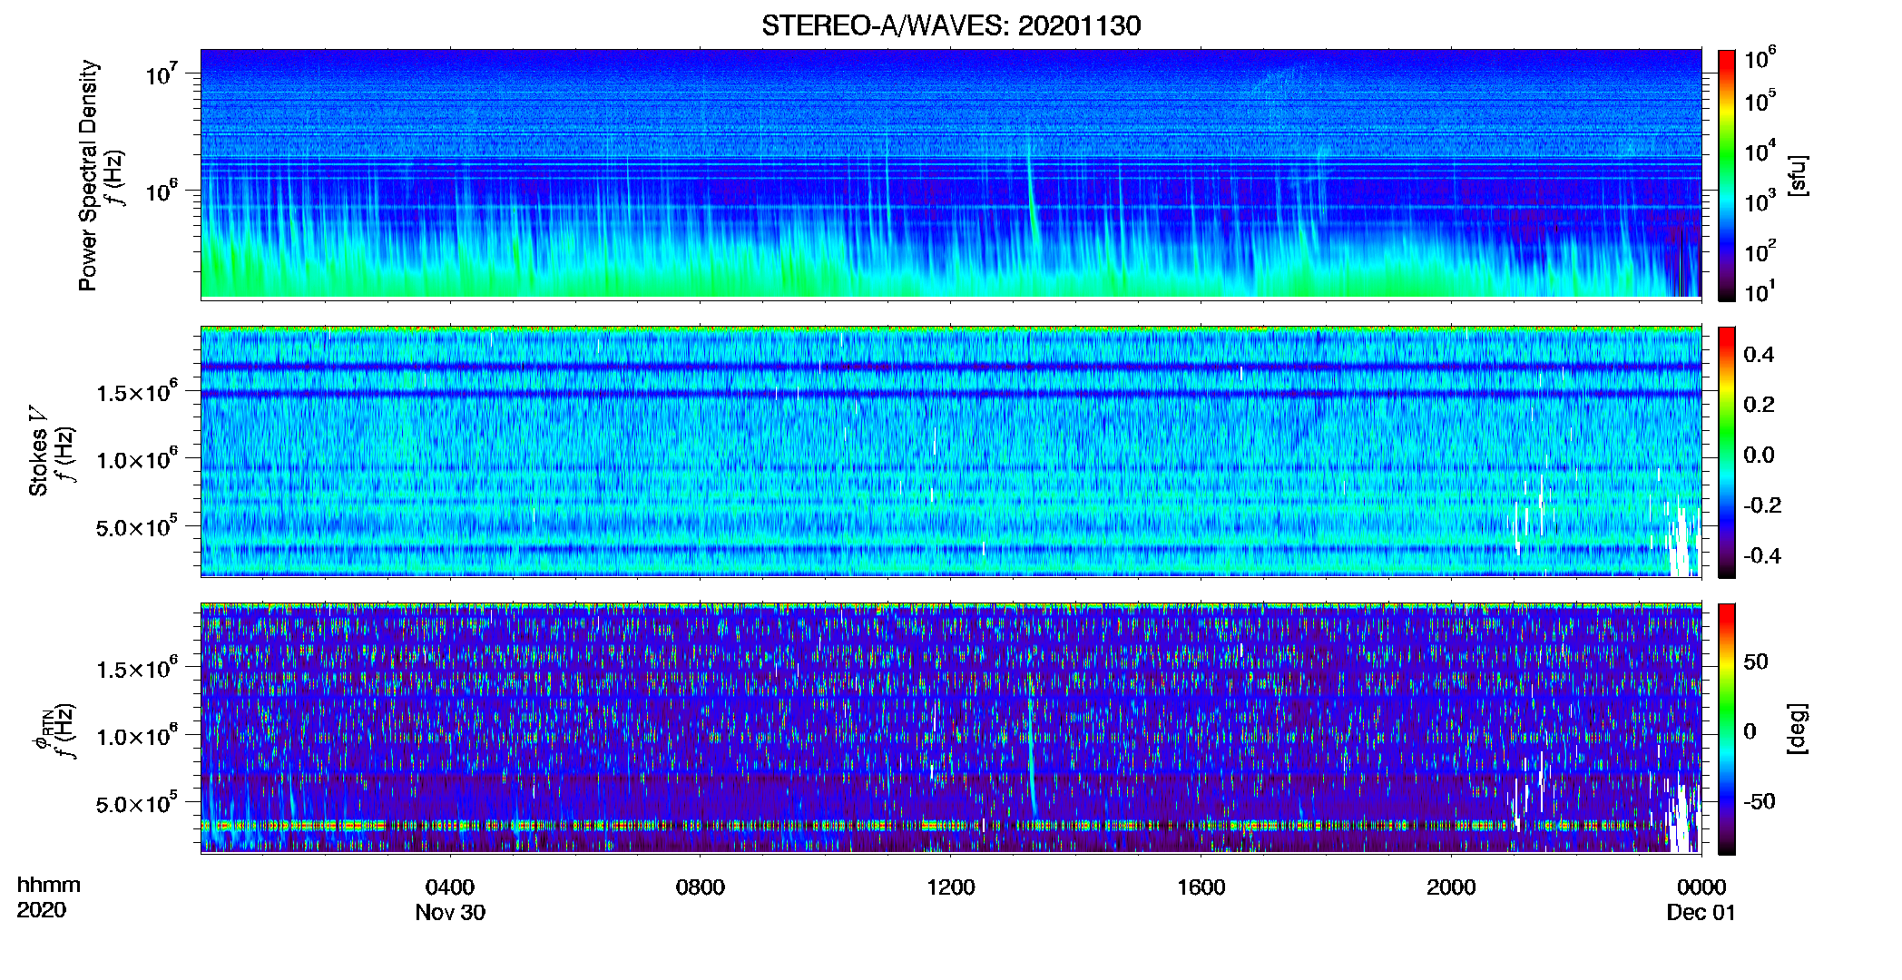
Task: Click the 10^3 value on sfu colorbar
Action: [x=1760, y=201]
